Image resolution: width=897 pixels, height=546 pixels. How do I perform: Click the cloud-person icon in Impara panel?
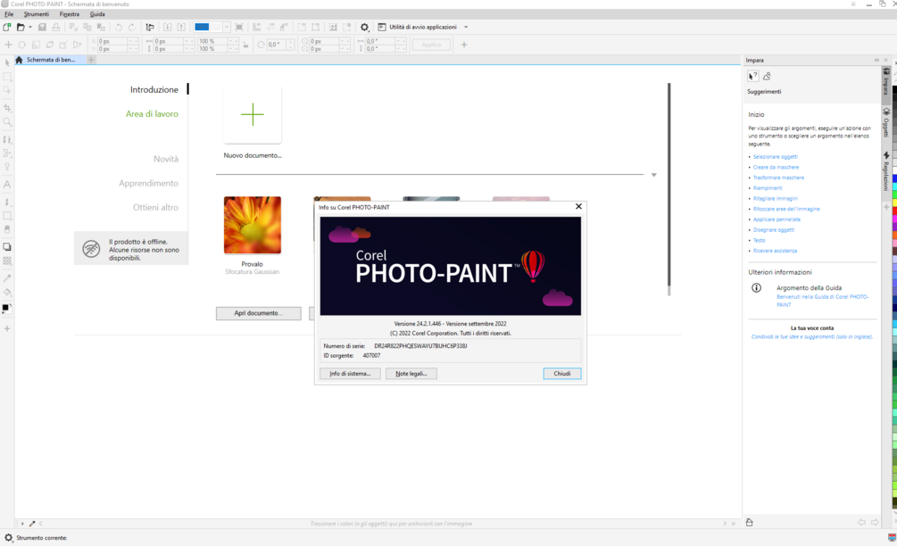pos(768,76)
